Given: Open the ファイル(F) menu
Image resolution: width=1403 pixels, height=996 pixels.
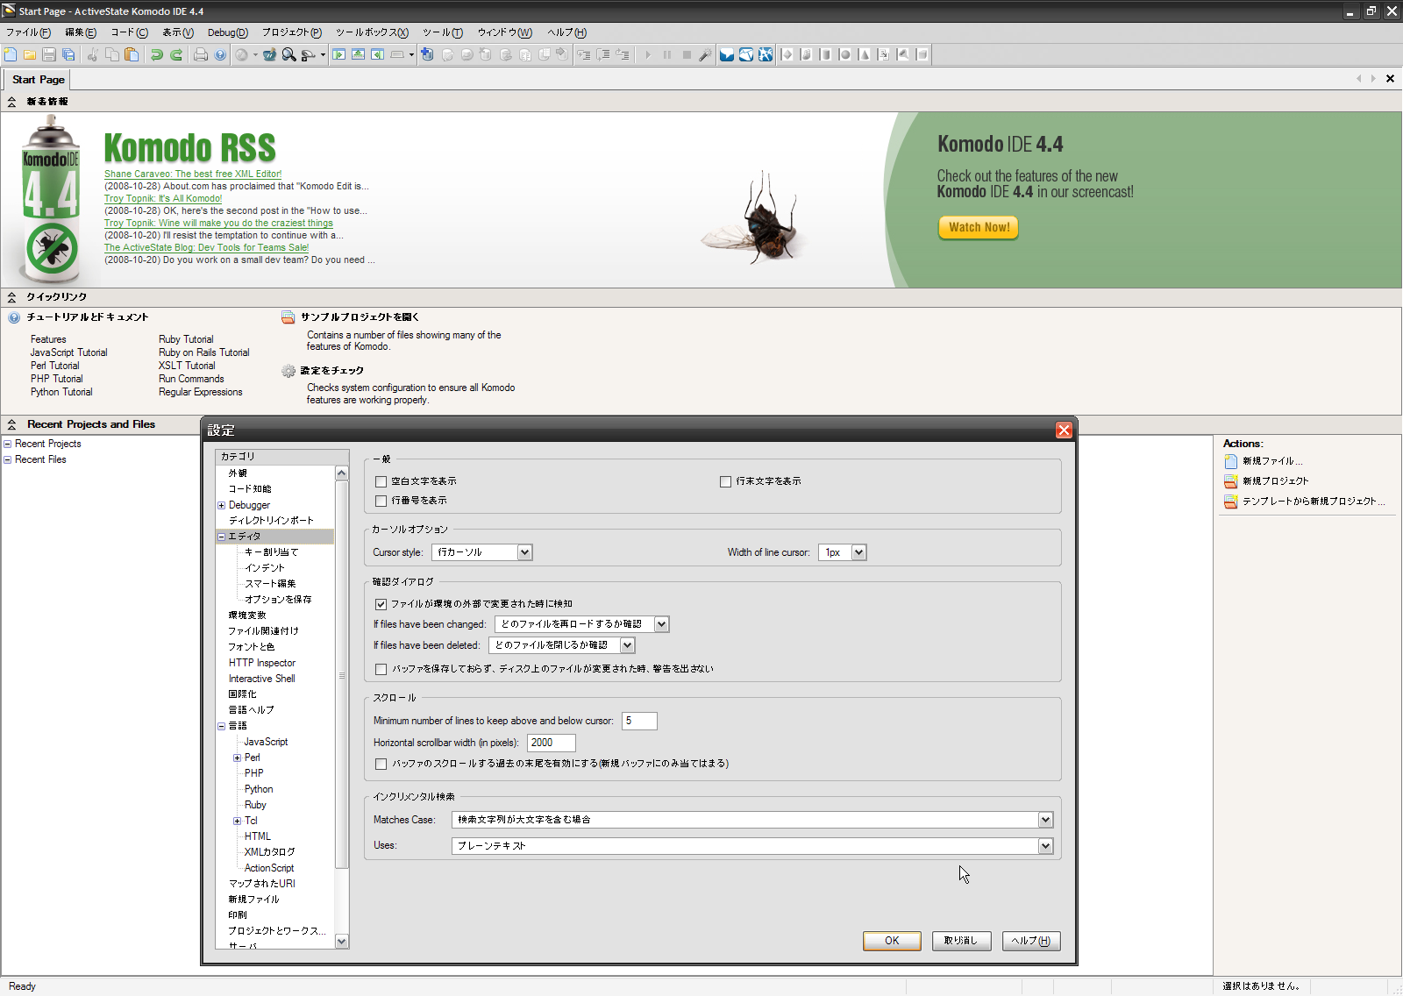Looking at the screenshot, I should 28,32.
